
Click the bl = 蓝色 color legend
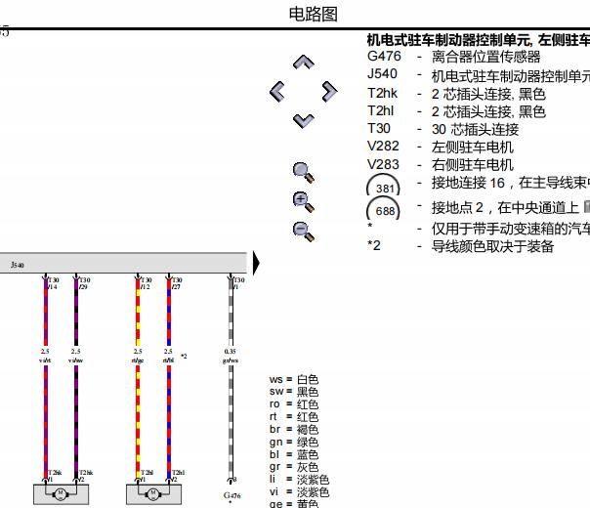(x=294, y=454)
